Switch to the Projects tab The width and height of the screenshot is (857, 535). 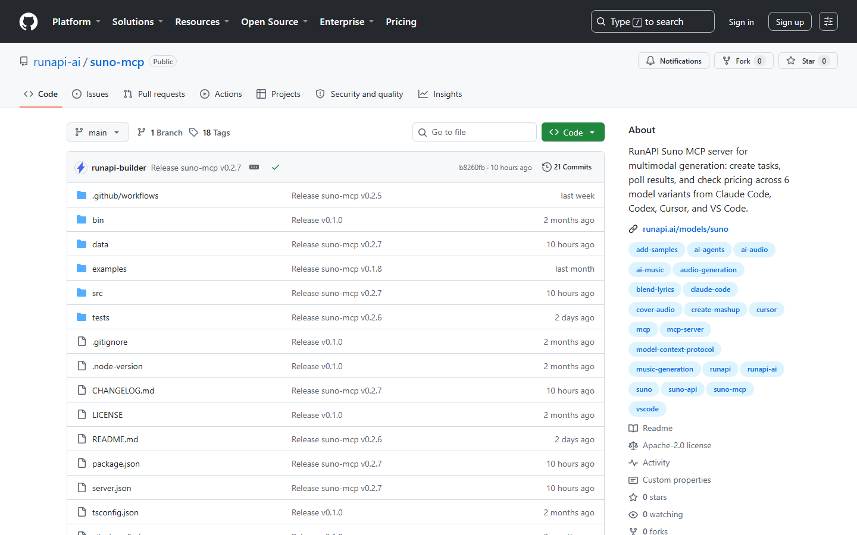tap(279, 94)
